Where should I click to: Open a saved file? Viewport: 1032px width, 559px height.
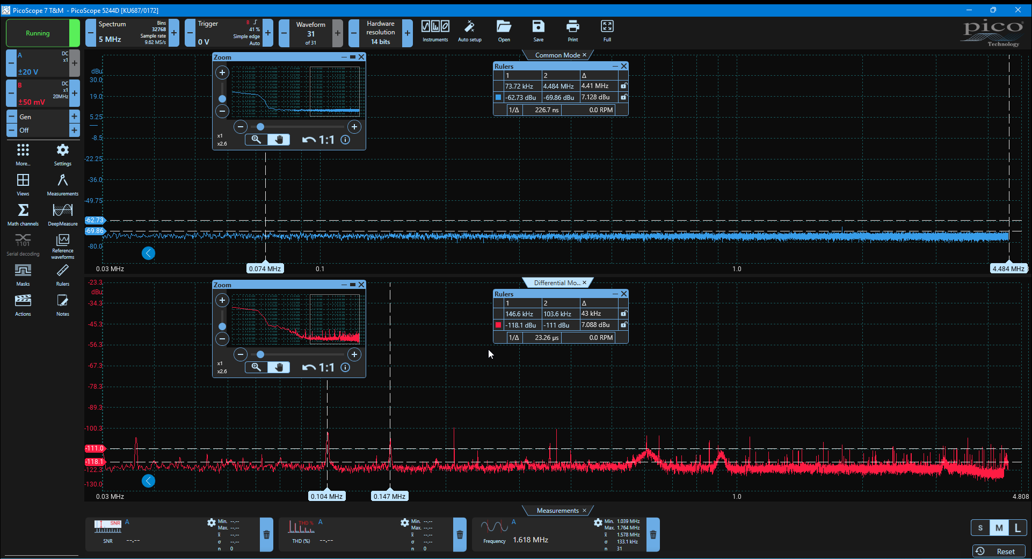(x=504, y=32)
